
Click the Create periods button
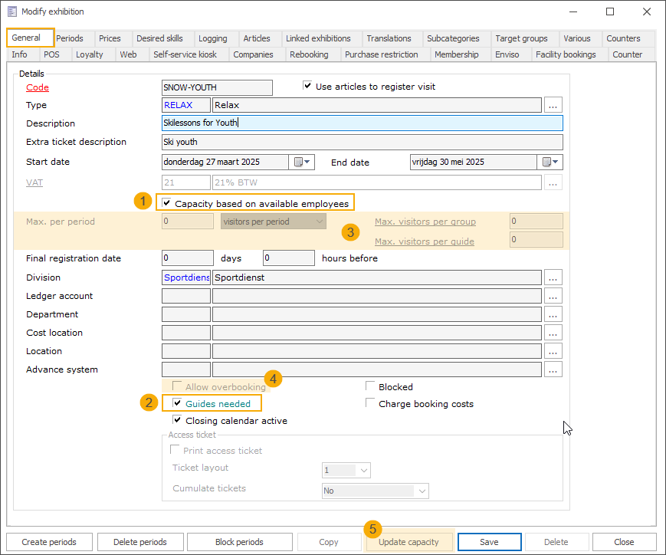point(49,542)
